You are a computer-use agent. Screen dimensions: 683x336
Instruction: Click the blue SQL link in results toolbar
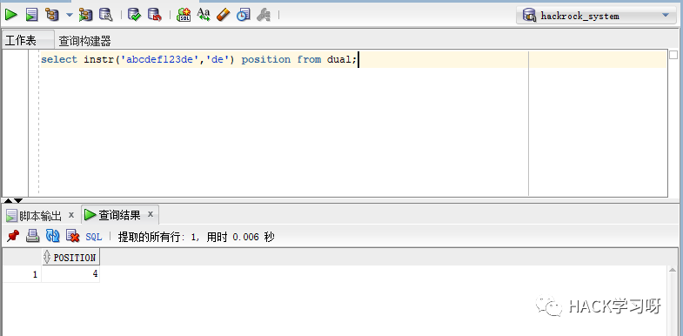pos(94,237)
